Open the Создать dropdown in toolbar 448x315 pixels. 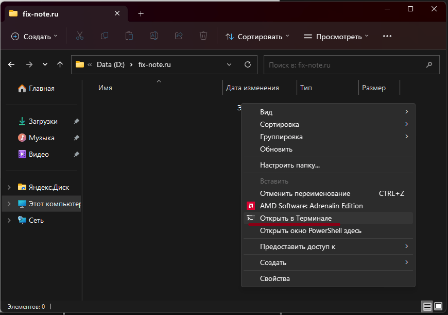point(35,37)
